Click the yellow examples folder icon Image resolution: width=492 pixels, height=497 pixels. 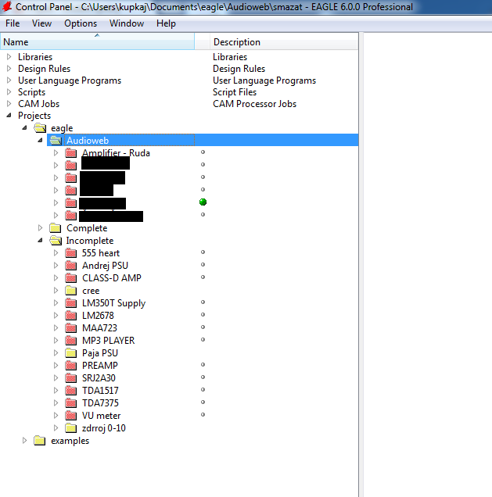click(40, 441)
